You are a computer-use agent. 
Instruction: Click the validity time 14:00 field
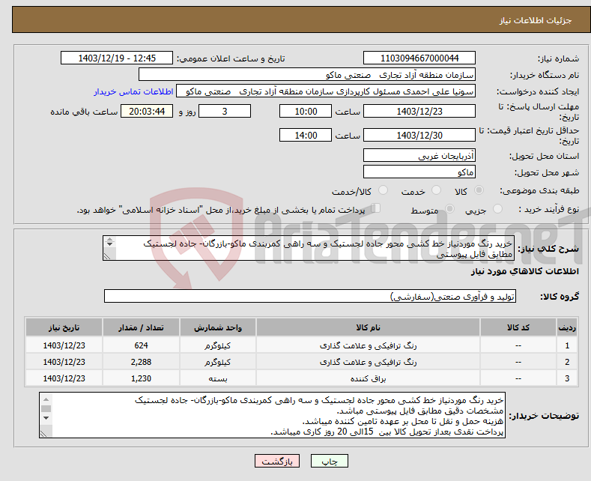click(306, 135)
